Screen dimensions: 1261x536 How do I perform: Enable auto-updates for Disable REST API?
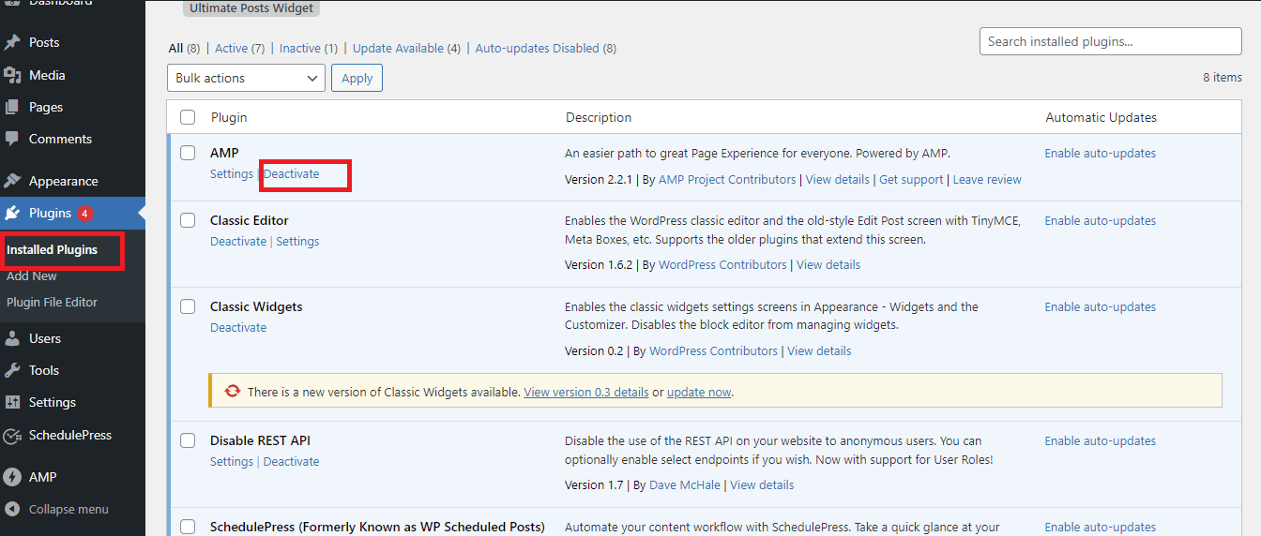[x=1100, y=441]
